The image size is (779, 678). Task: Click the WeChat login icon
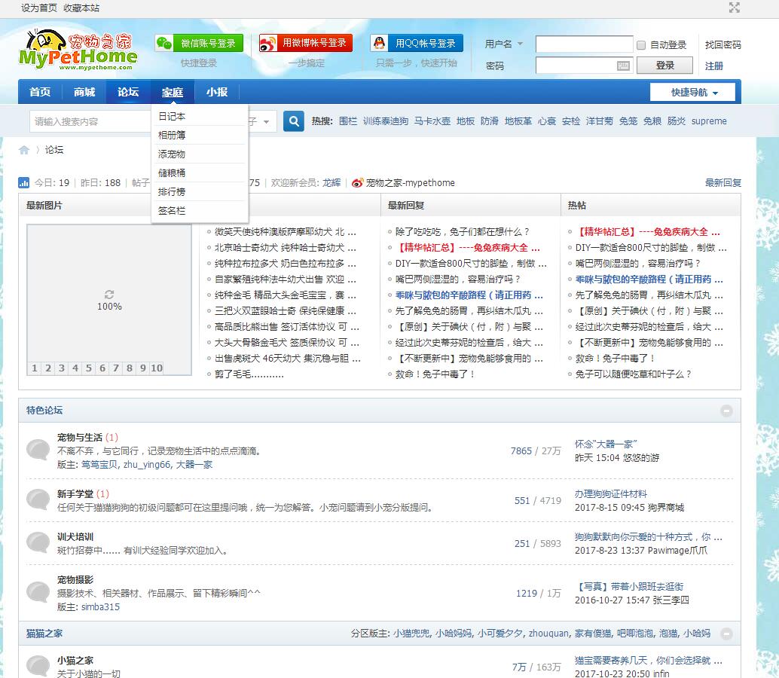[163, 43]
